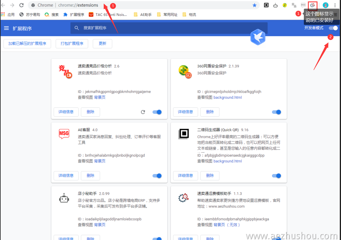The height and width of the screenshot is (240, 341).
Task: Open the MSG AE客服 toolbar icon
Action: pos(303,5)
